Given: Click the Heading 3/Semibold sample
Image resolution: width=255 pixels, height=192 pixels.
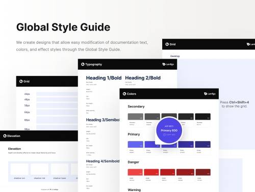Looking at the screenshot, I should (x=103, y=120).
